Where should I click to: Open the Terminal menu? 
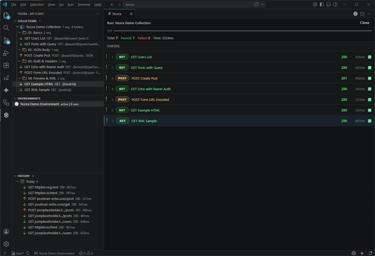pyautogui.click(x=84, y=4)
